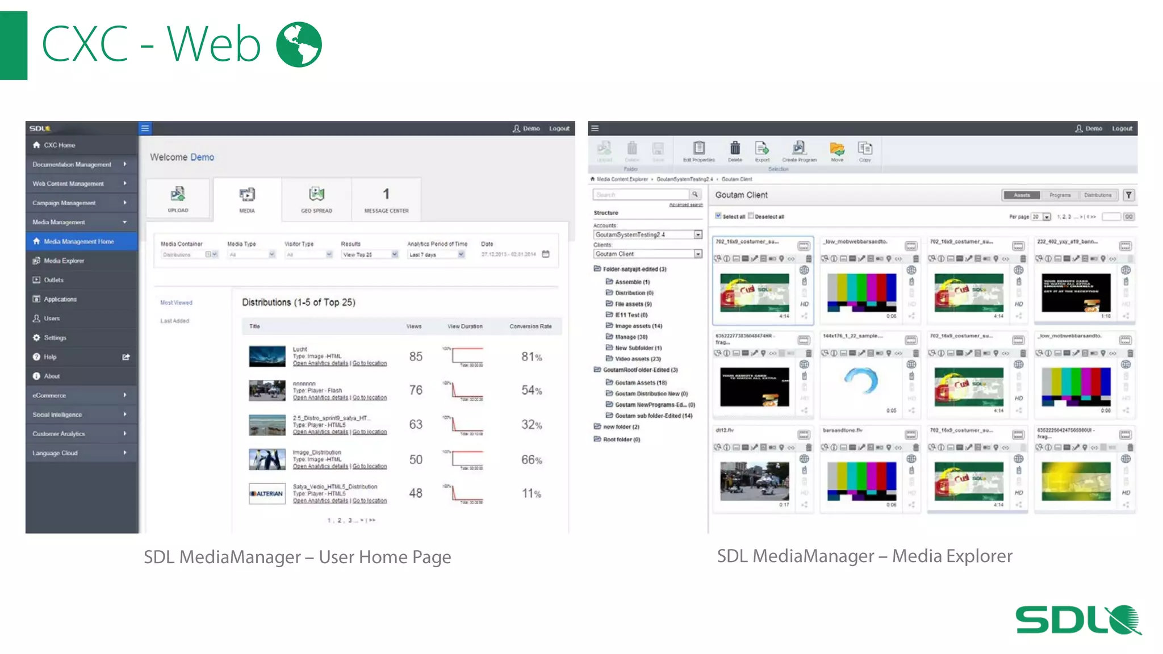Click the Move toolbar icon

(x=837, y=148)
